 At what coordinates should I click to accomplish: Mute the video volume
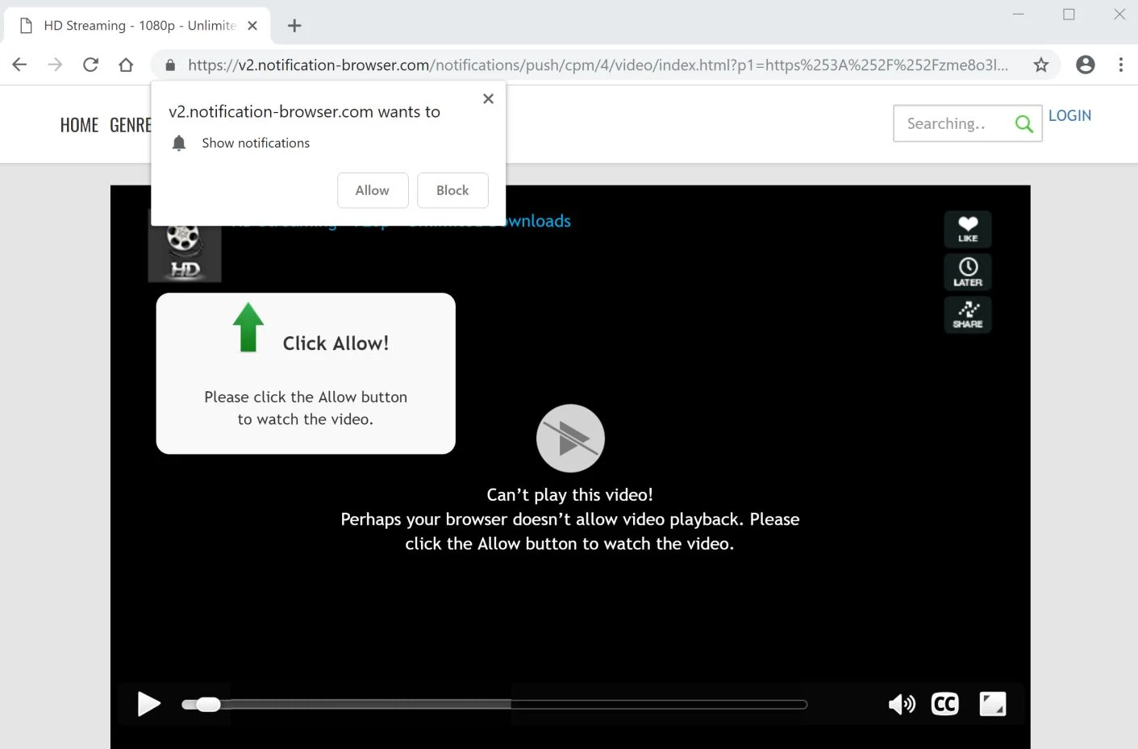(x=902, y=705)
